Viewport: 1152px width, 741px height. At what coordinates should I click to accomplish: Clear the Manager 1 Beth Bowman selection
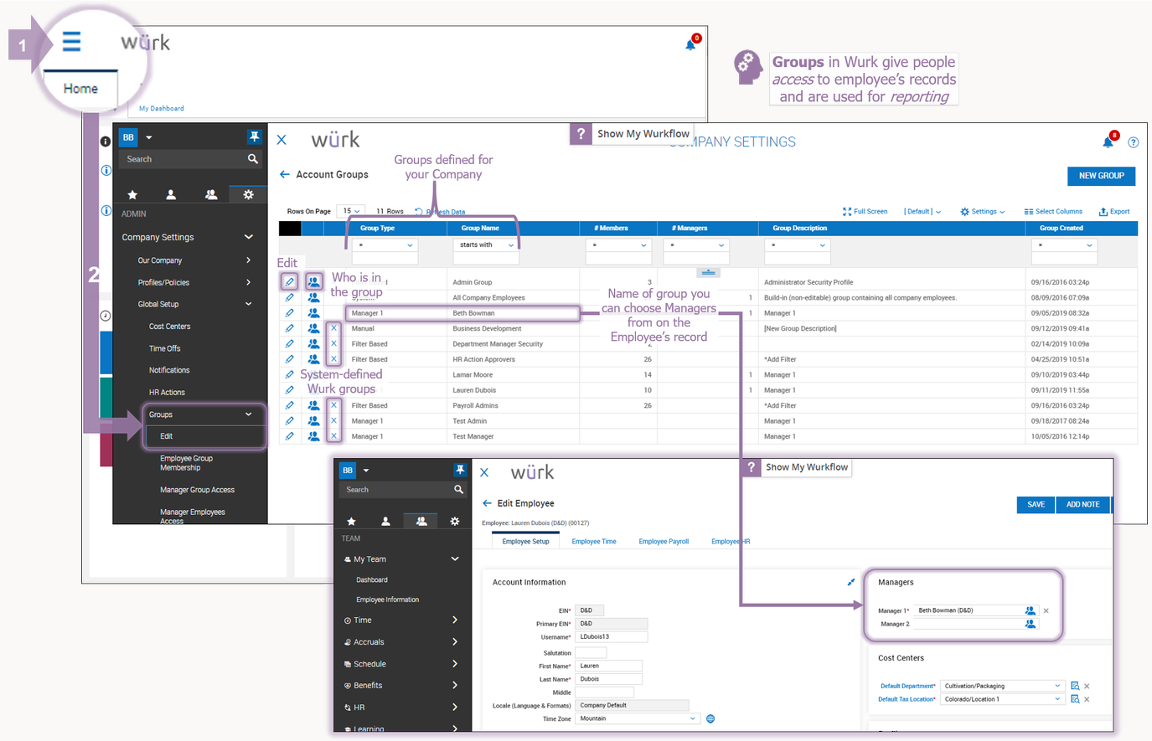1046,611
